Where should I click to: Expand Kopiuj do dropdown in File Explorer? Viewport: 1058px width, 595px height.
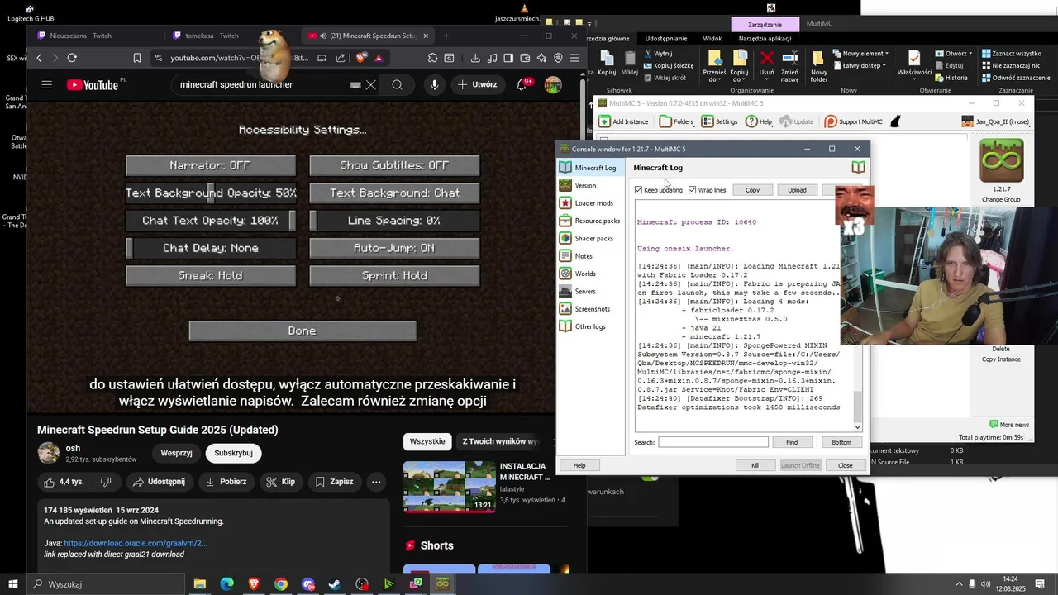click(x=740, y=66)
